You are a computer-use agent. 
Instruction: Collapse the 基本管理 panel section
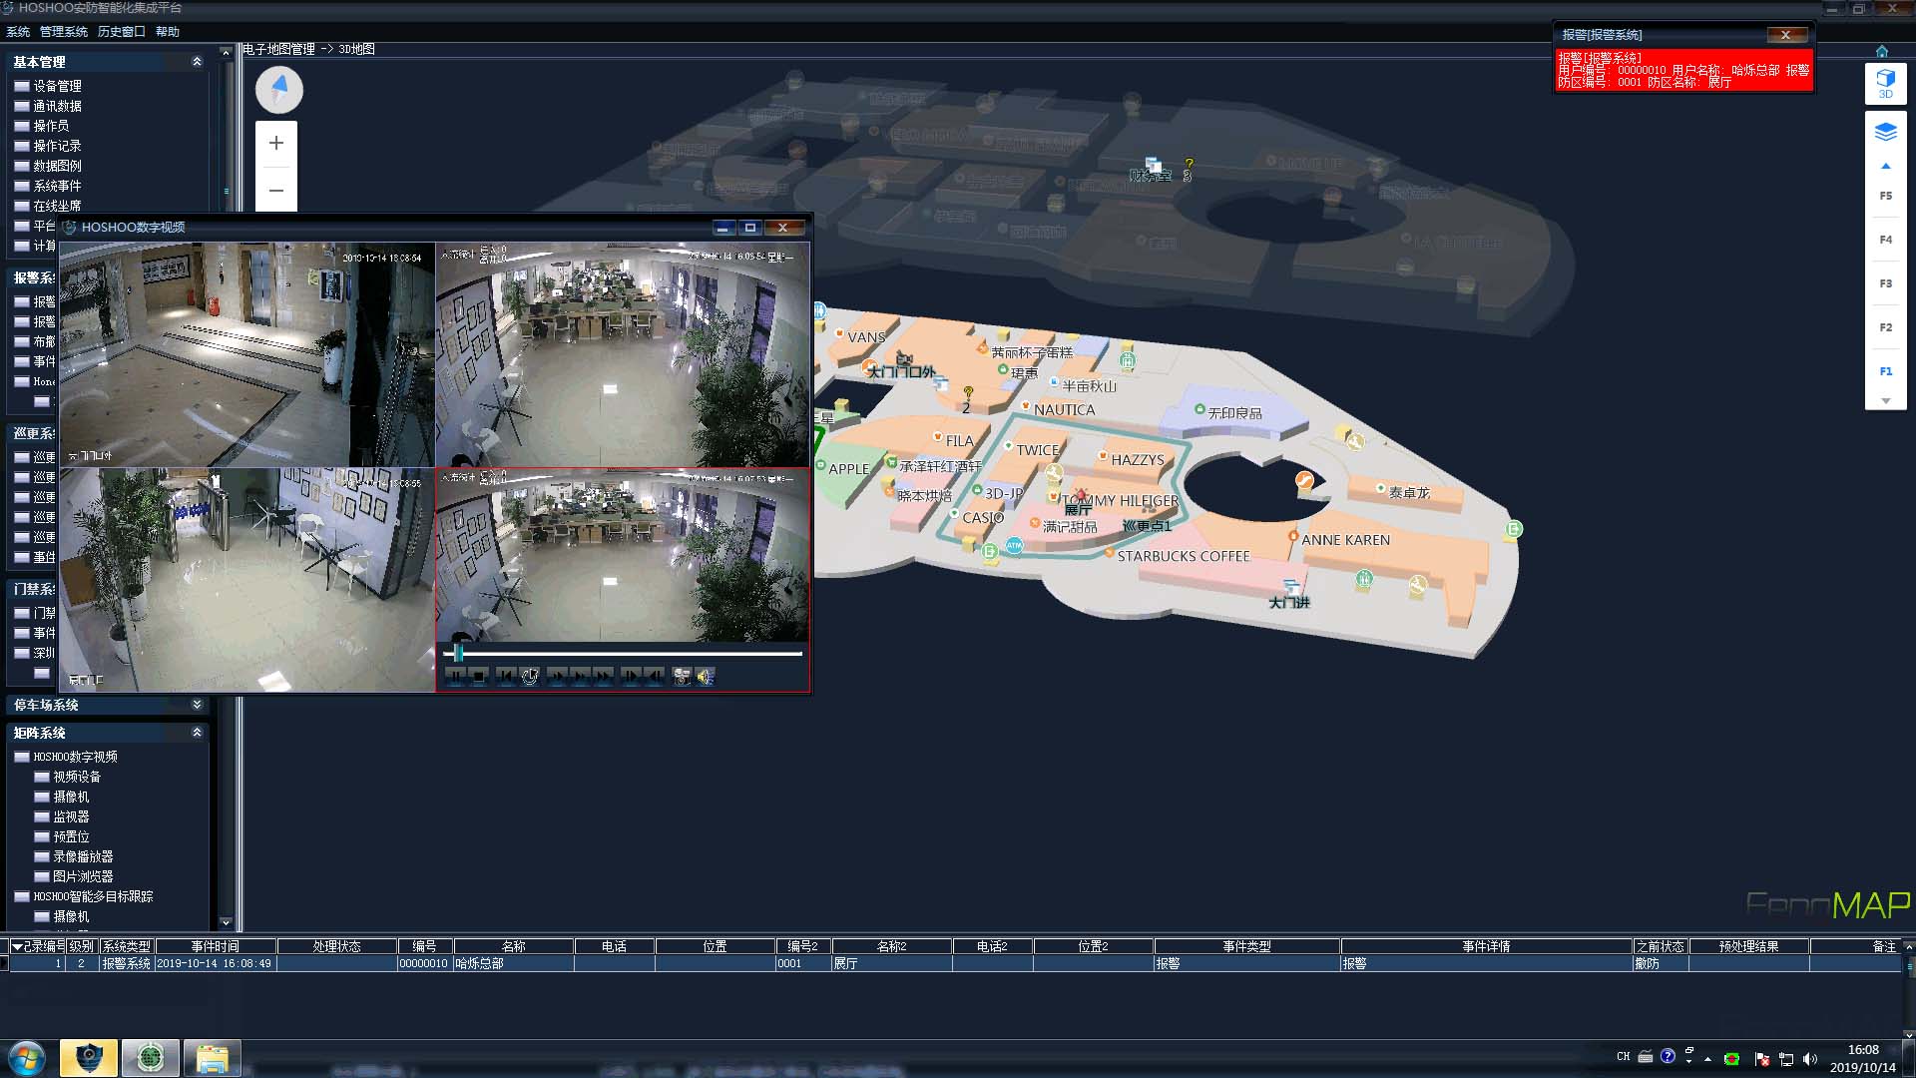coord(197,62)
